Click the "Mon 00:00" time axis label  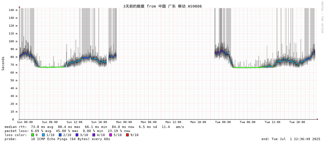124,122
